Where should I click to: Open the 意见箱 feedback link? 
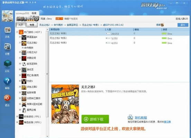pos(167,122)
